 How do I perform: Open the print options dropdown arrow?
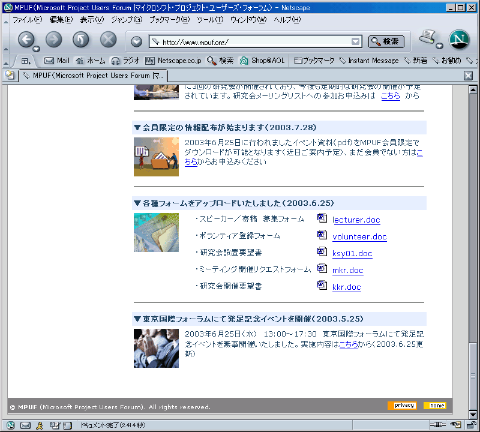pyautogui.click(x=440, y=46)
